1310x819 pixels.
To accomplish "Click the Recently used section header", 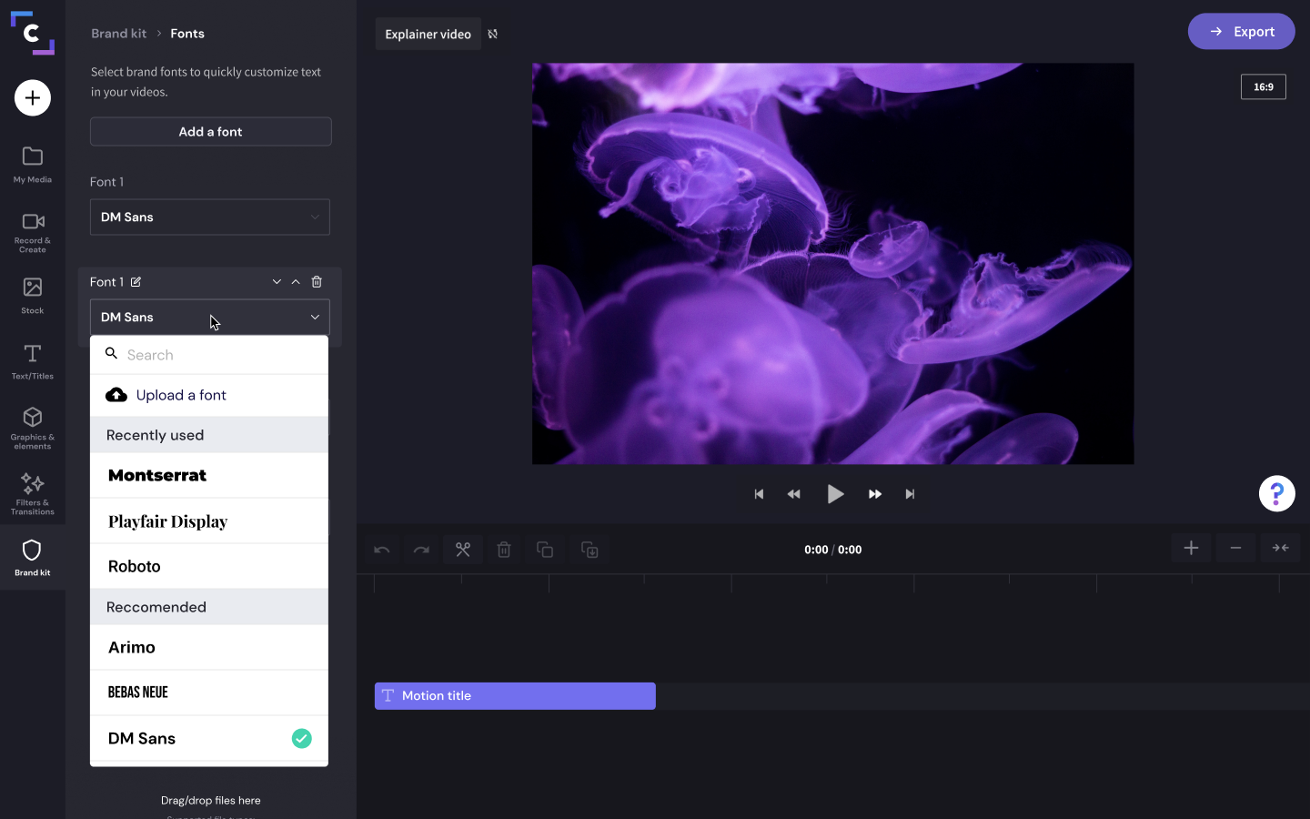I will 209,435.
